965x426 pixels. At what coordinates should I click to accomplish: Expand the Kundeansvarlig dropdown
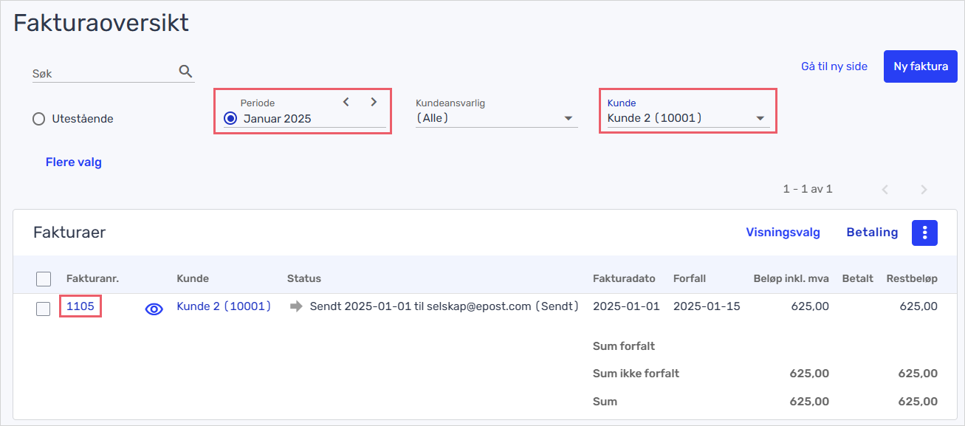click(x=496, y=118)
